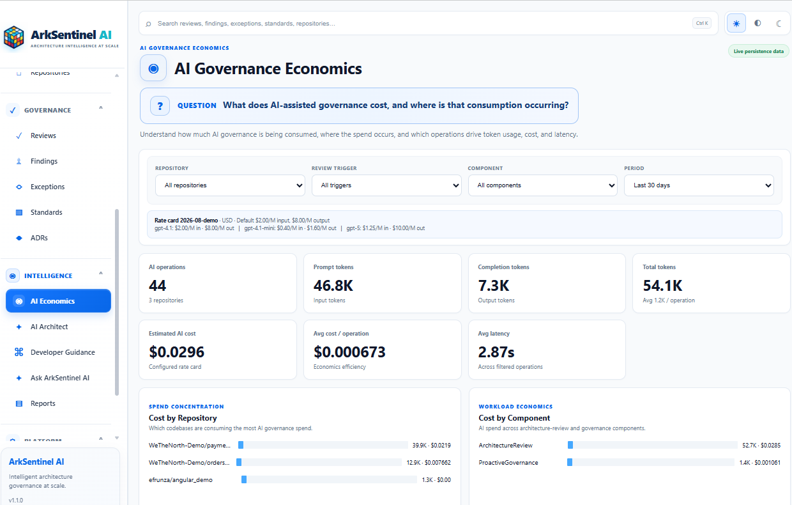Switch to dark theme moon icon
The image size is (792, 505).
[779, 24]
